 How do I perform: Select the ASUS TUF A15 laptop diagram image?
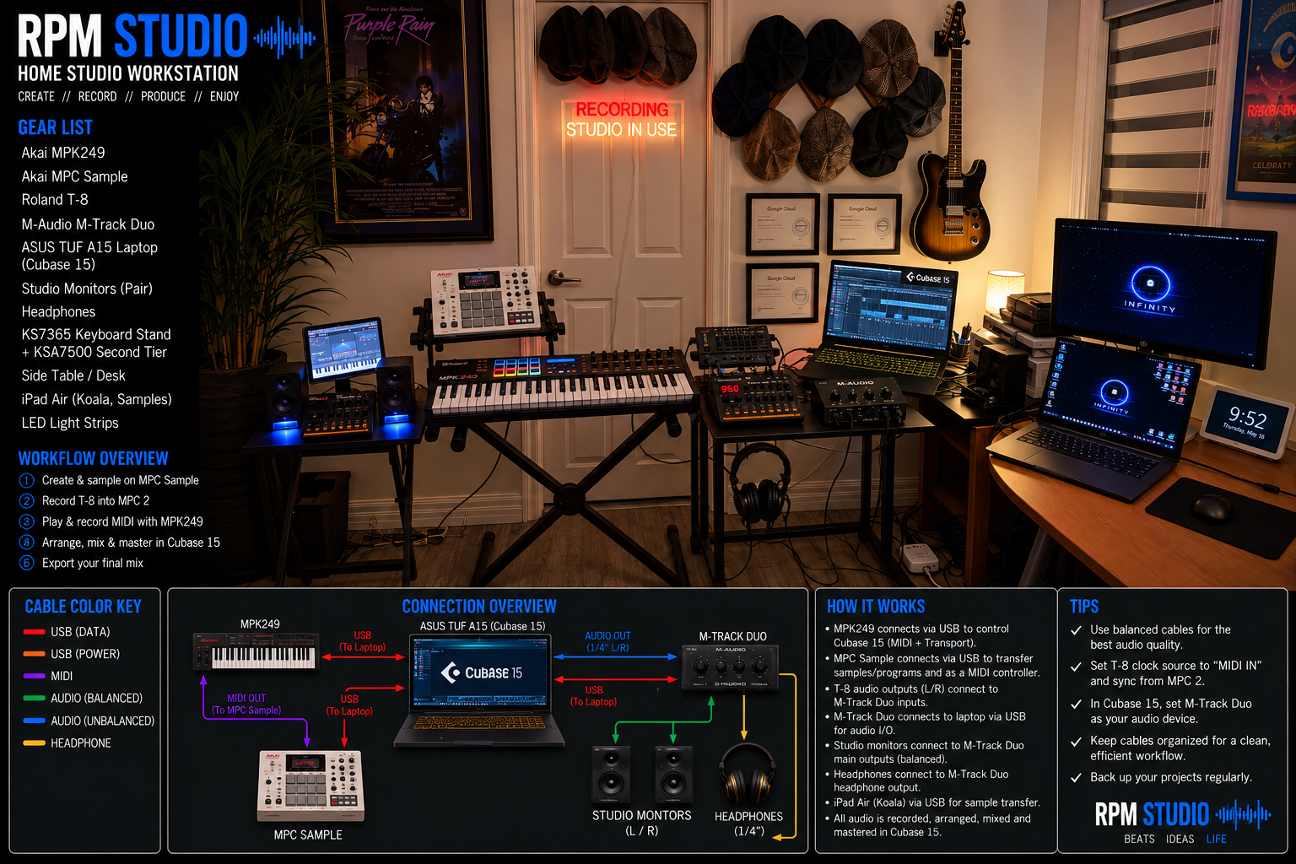478,691
